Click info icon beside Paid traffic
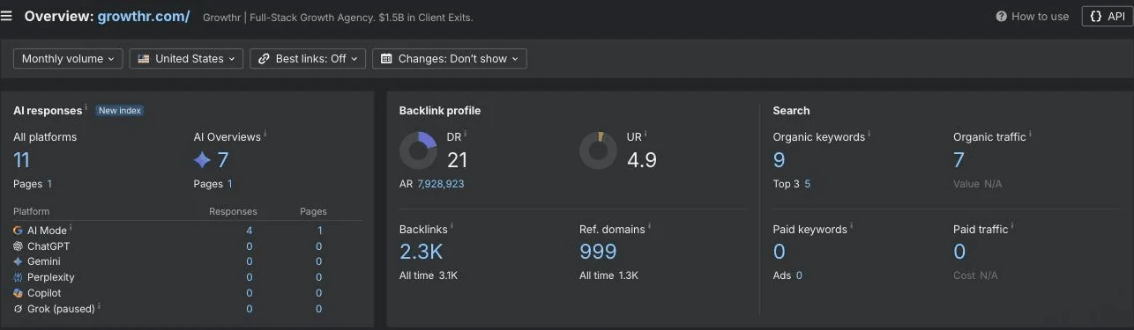The width and height of the screenshot is (1134, 330). tap(1012, 227)
